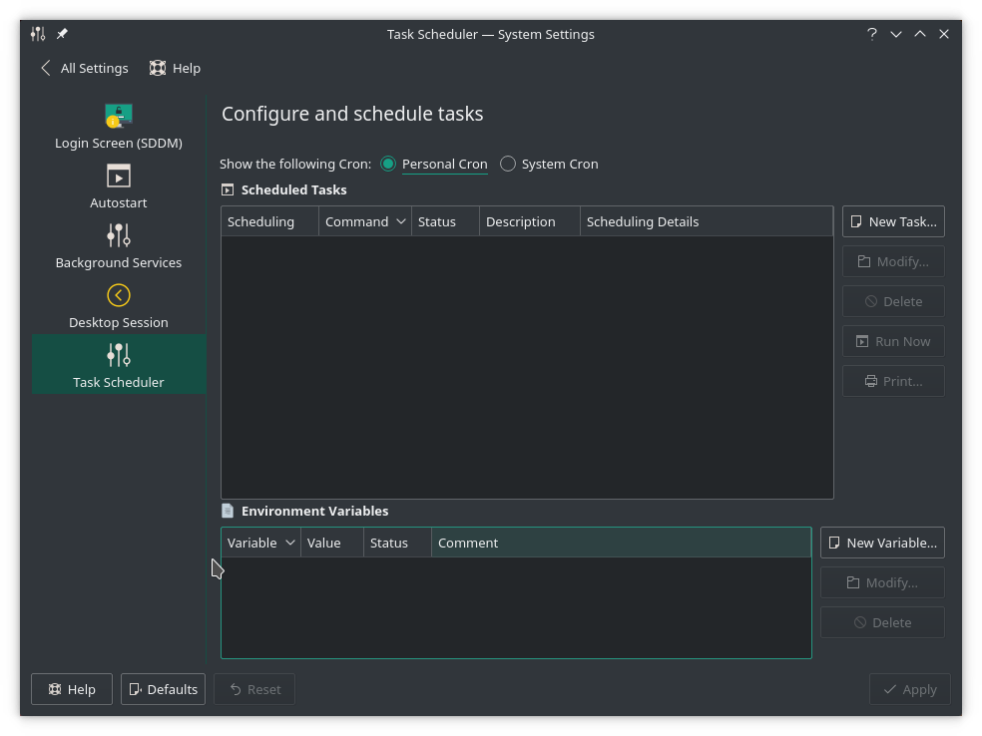Image resolution: width=982 pixels, height=736 pixels.
Task: Click the Comment column header
Action: click(620, 543)
